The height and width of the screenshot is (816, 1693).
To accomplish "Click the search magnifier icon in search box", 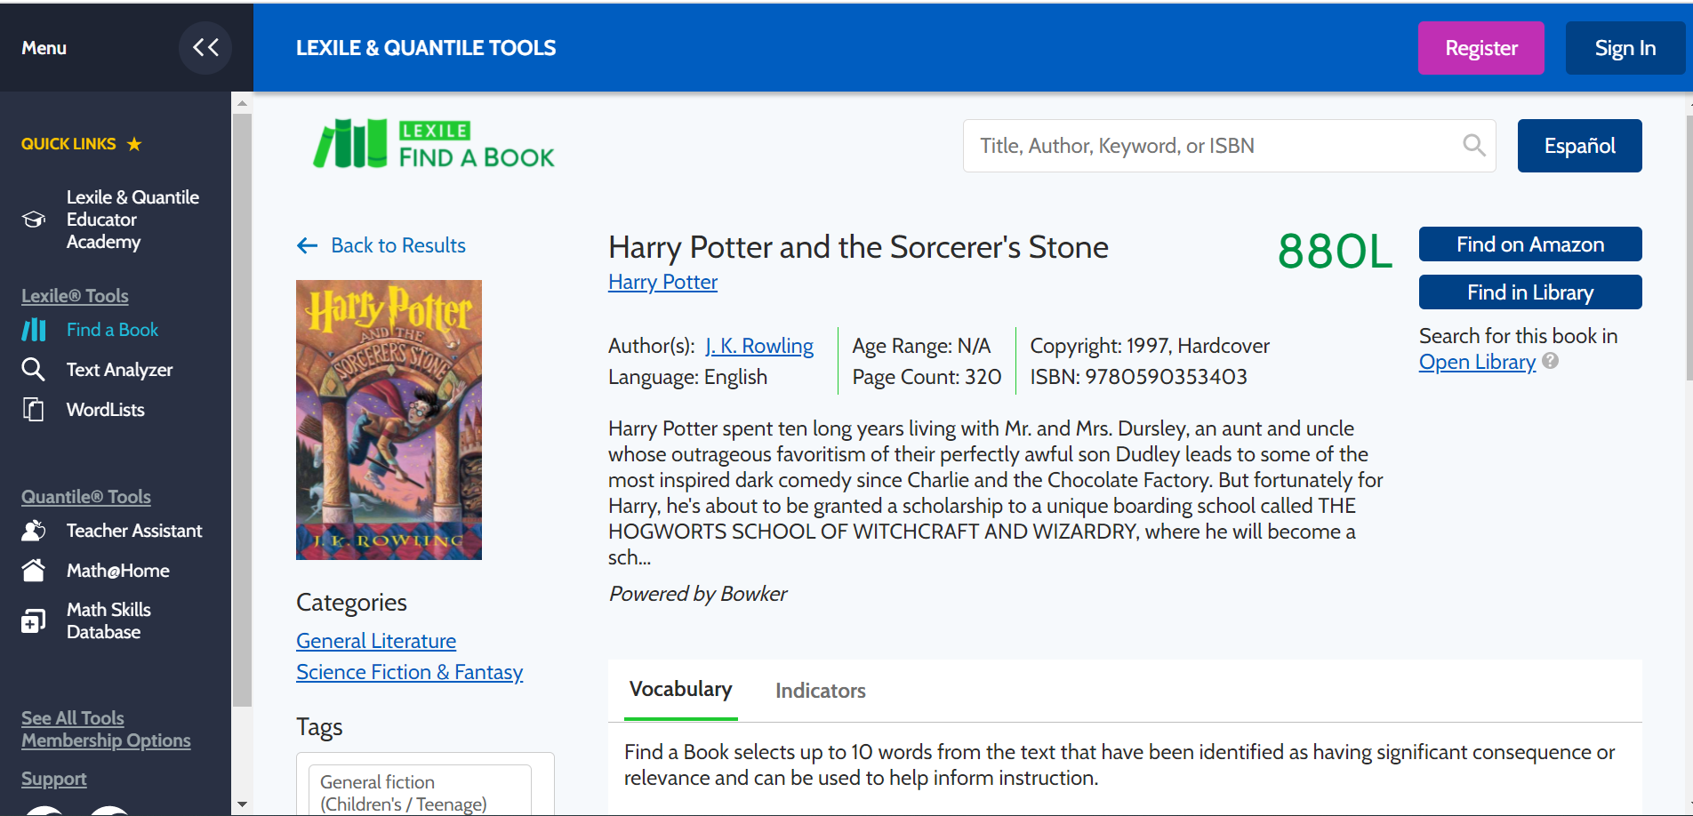I will [1474, 145].
